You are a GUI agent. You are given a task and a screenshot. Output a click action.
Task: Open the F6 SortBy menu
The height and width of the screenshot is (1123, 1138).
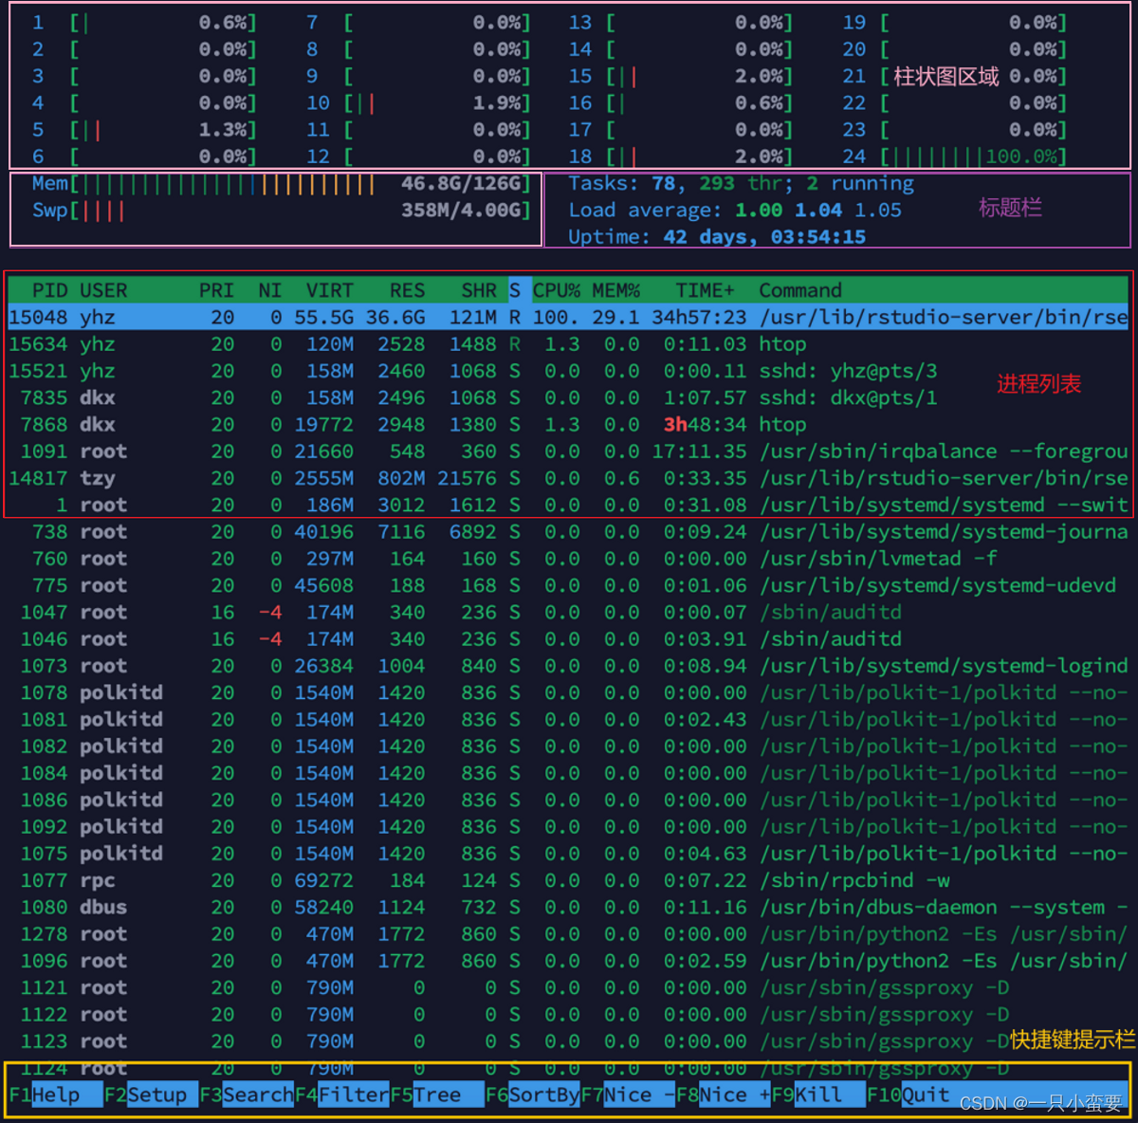(x=533, y=1095)
